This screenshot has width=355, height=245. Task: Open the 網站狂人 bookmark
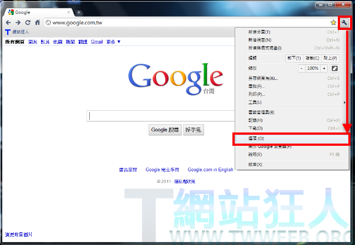pyautogui.click(x=17, y=32)
